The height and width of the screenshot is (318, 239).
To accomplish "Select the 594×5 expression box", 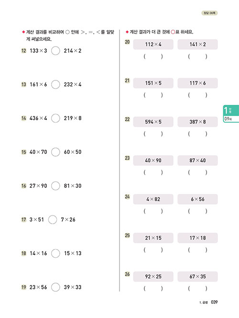I will (153, 122).
